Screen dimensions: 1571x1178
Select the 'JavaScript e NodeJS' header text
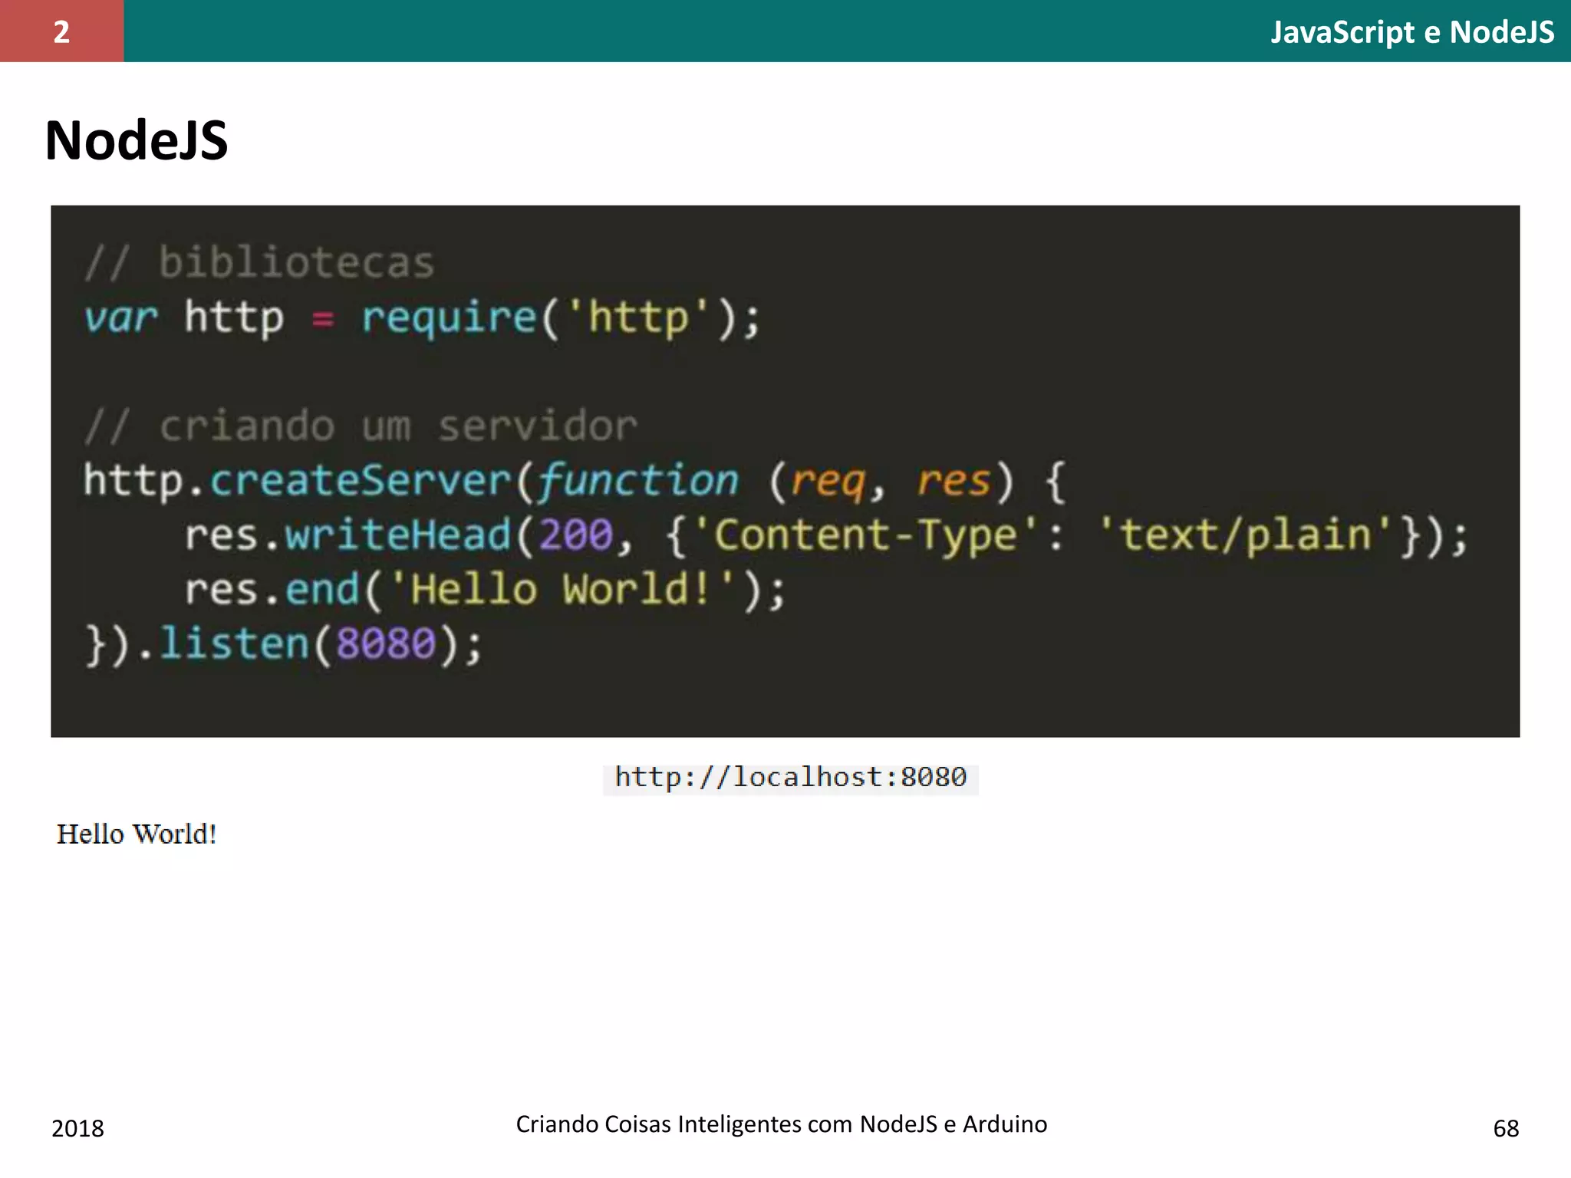(1412, 32)
